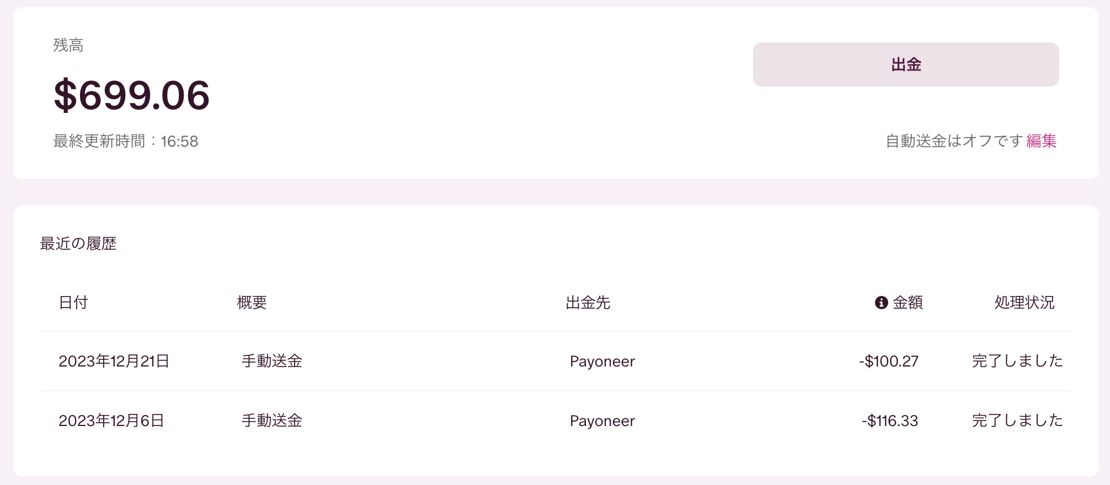Select the -$100.27 amount
Viewport: 1110px width, 485px height.
tap(888, 361)
